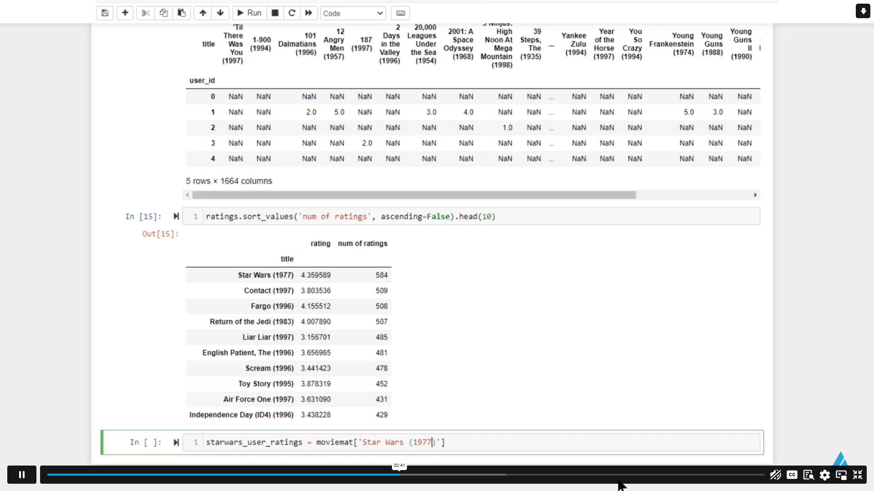Insert a new cell below
This screenshot has height=491, width=874.
[125, 13]
